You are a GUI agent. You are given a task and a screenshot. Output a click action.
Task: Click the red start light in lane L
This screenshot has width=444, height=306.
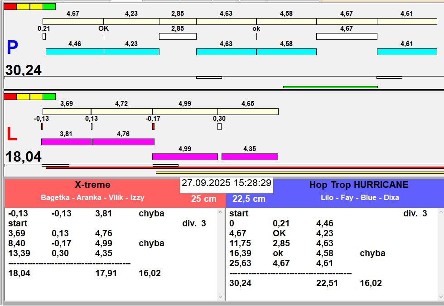click(10, 97)
